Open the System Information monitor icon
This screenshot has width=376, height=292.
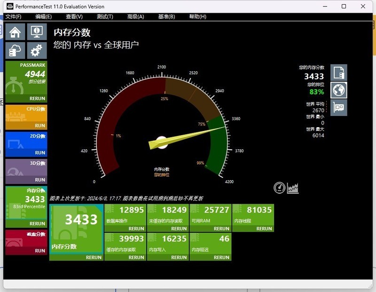click(x=36, y=32)
